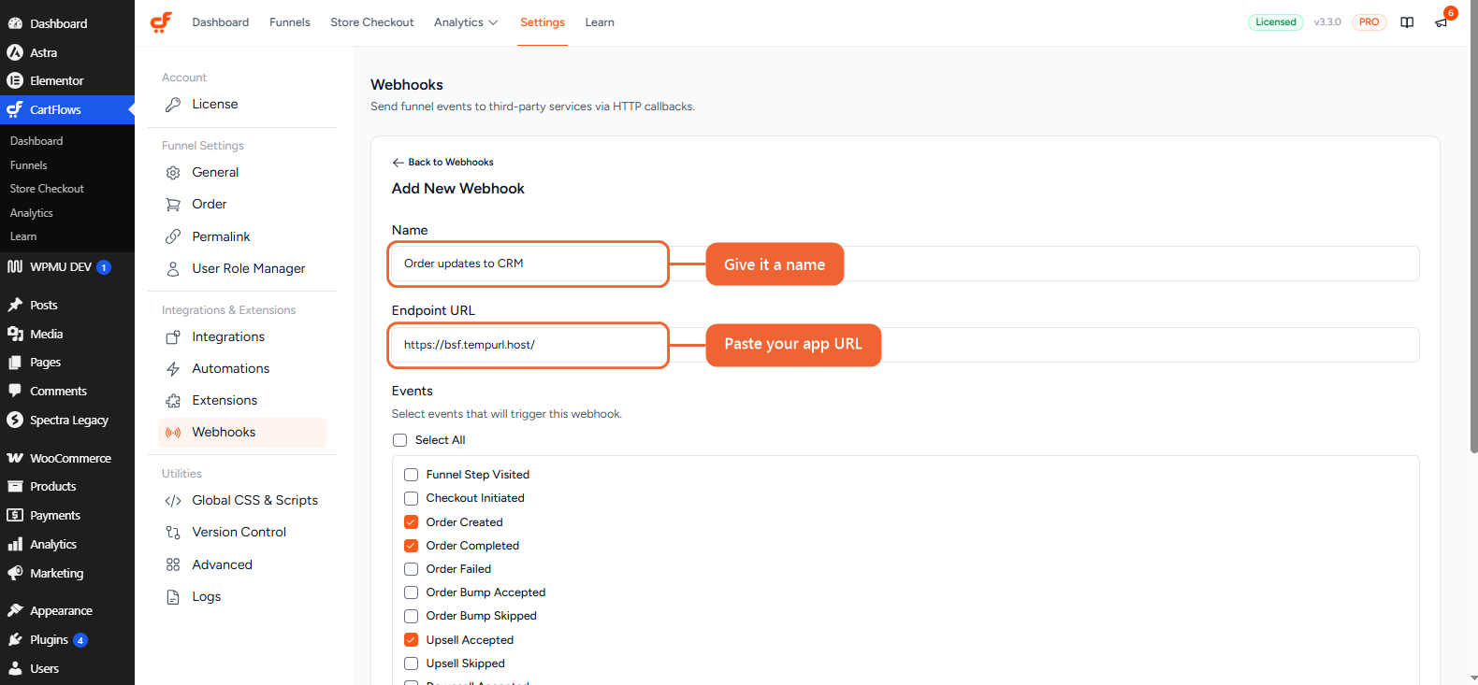This screenshot has width=1478, height=685.
Task: Enable the Checkout Initiated event
Action: [411, 498]
